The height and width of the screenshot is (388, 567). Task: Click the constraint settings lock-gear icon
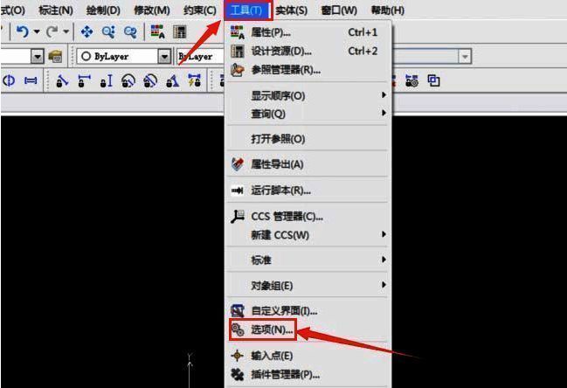coord(411,80)
